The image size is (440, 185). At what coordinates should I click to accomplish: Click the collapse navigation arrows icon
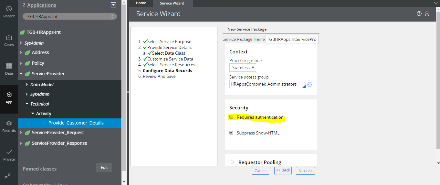(x=8, y=176)
